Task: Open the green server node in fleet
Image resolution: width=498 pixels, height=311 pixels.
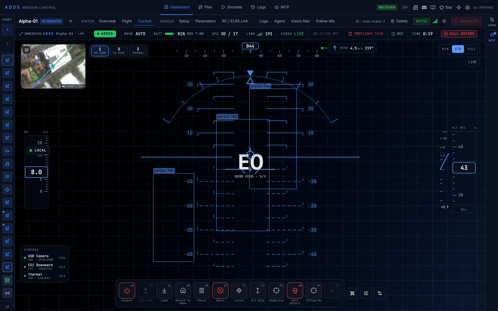Action: [7, 280]
